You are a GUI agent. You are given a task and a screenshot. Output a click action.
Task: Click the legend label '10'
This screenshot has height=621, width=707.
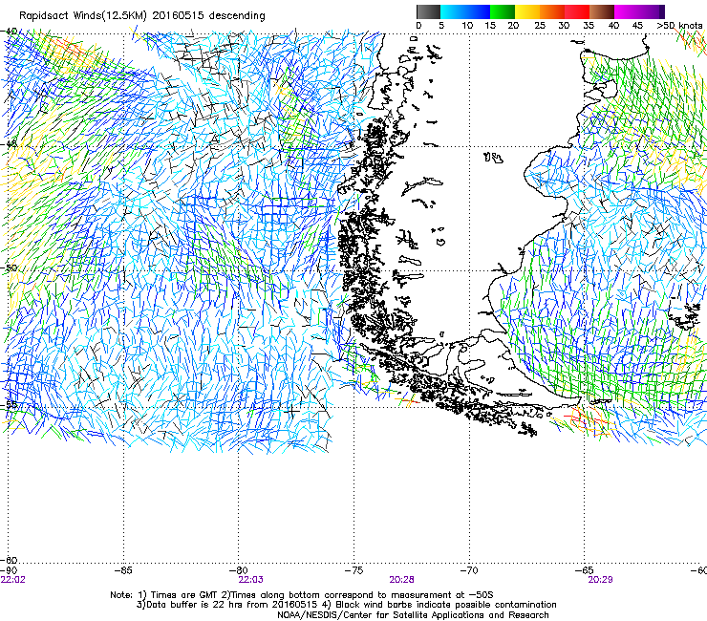[467, 26]
